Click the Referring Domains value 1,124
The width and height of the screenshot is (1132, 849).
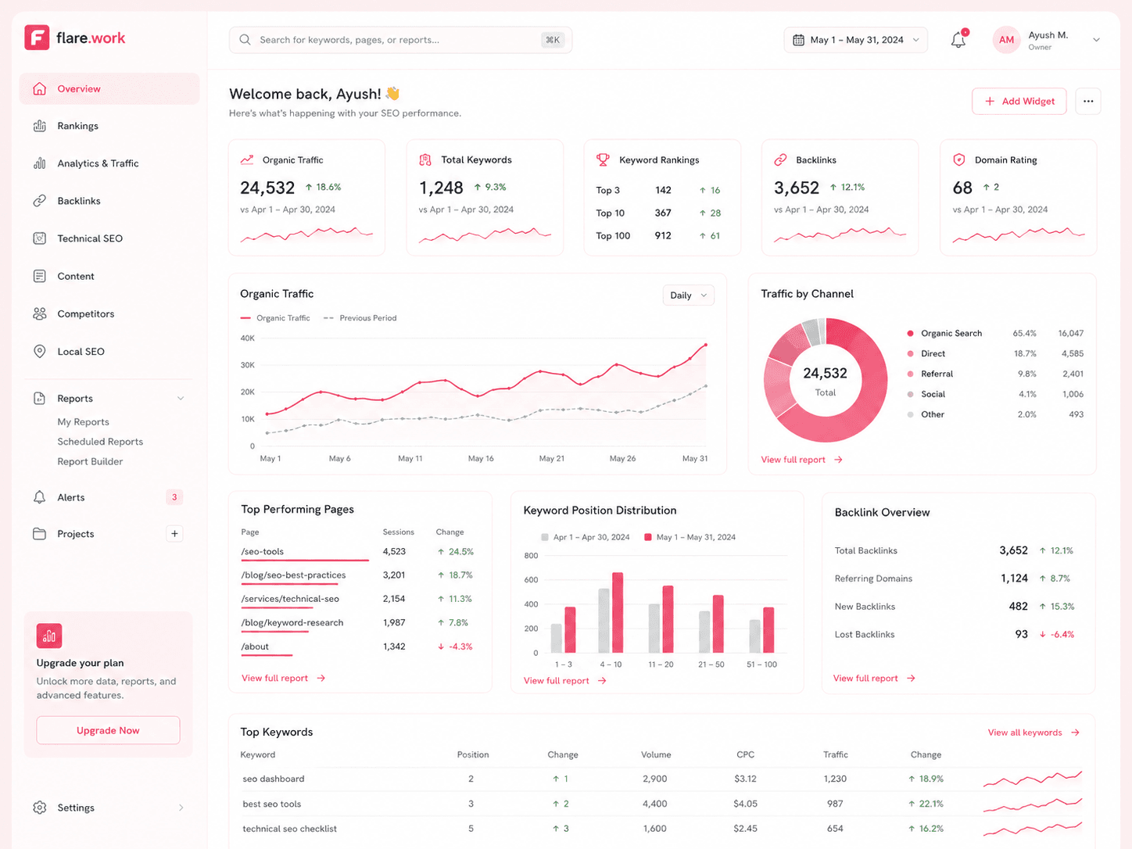coord(1014,579)
